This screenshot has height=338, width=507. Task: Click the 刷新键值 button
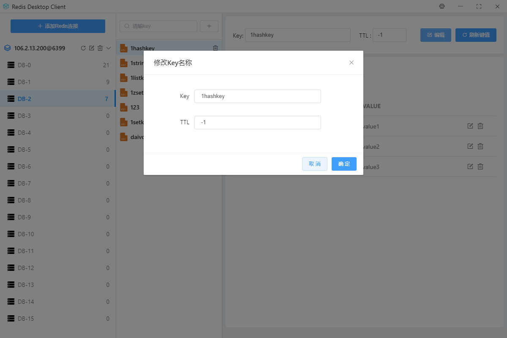tap(476, 35)
